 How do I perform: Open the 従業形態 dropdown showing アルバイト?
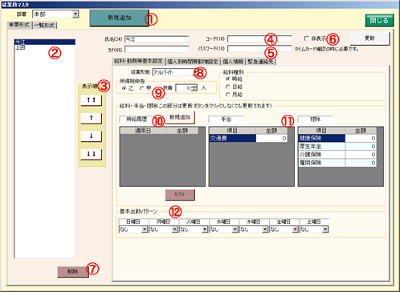pyautogui.click(x=175, y=72)
